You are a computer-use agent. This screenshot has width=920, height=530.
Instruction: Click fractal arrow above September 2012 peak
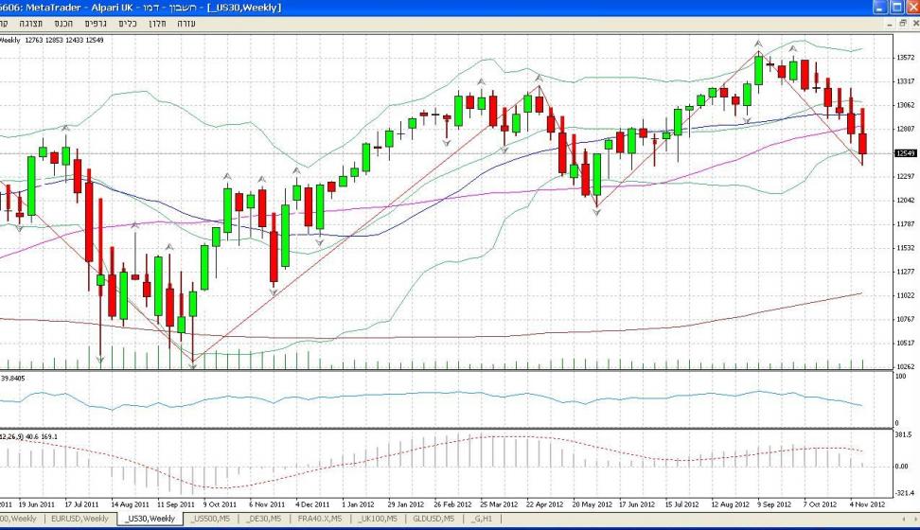[758, 43]
